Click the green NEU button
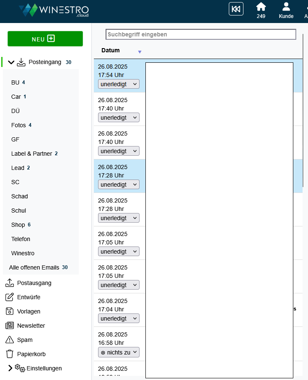 tap(45, 39)
